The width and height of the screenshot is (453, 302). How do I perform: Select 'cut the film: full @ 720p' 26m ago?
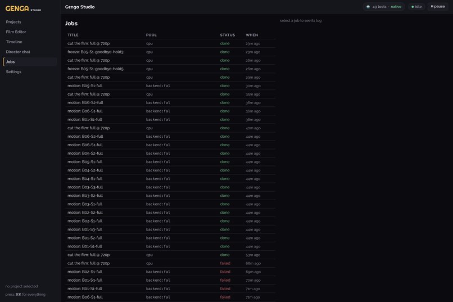click(170, 60)
